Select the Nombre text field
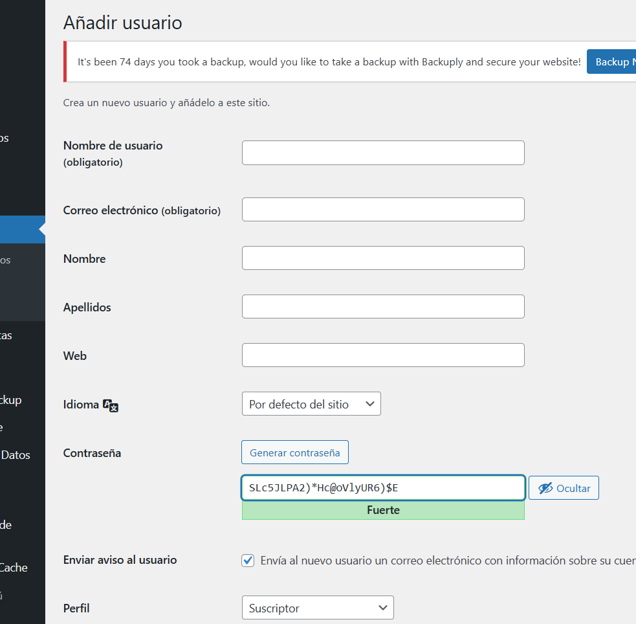The height and width of the screenshot is (624, 636). click(x=383, y=258)
